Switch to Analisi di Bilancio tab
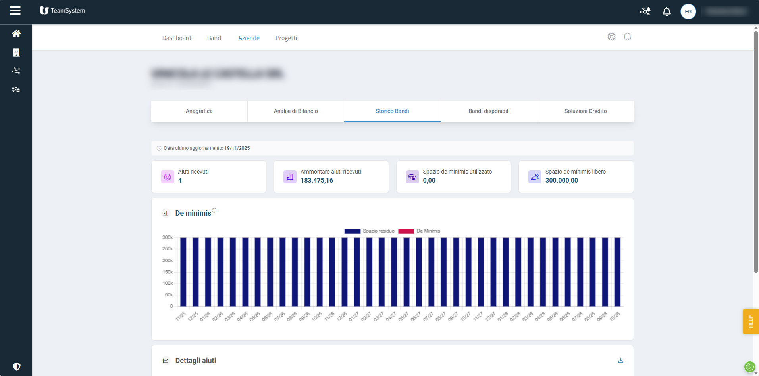 coord(296,111)
